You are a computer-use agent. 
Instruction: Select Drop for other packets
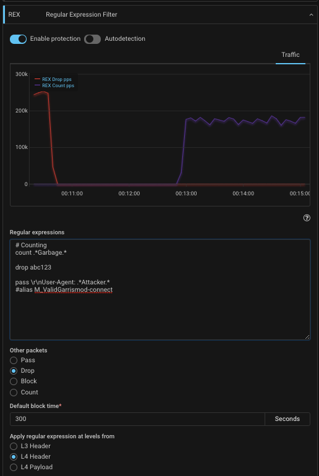point(14,371)
